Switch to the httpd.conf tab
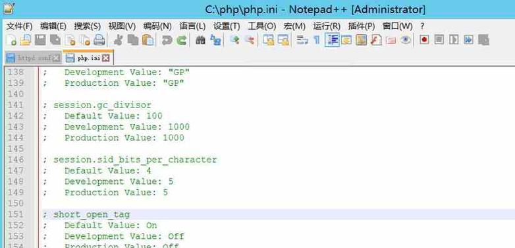The height and width of the screenshot is (248, 515). click(x=34, y=58)
